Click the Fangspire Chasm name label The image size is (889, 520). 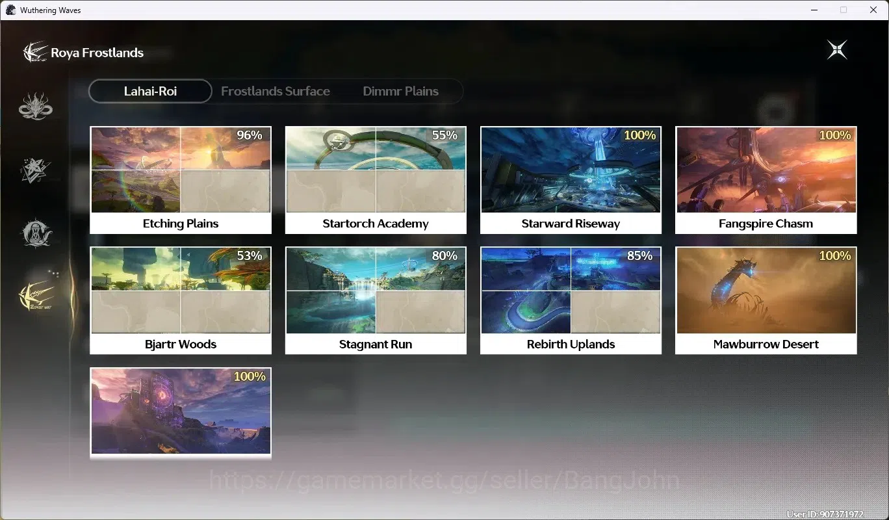click(x=766, y=224)
